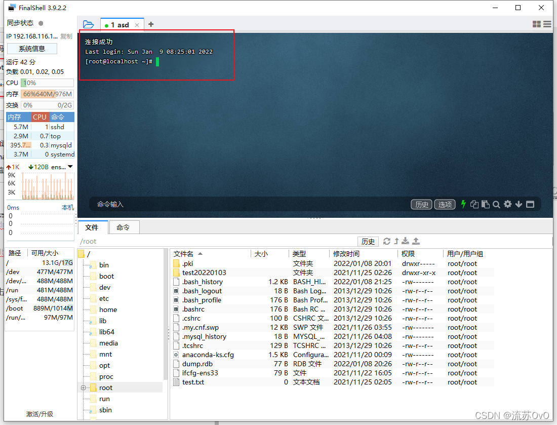557x425 pixels.
Task: Click the folder tree vertical scrollbar
Action: (165, 315)
